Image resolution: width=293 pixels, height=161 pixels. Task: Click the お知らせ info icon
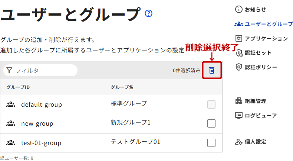[x=239, y=9]
